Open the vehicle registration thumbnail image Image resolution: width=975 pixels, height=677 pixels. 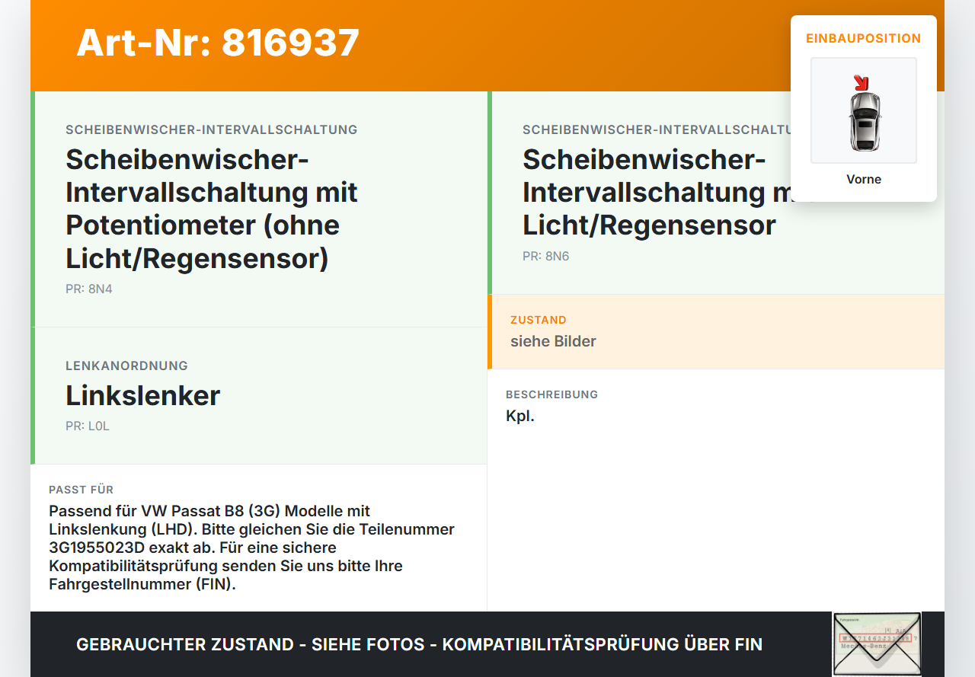point(877,644)
